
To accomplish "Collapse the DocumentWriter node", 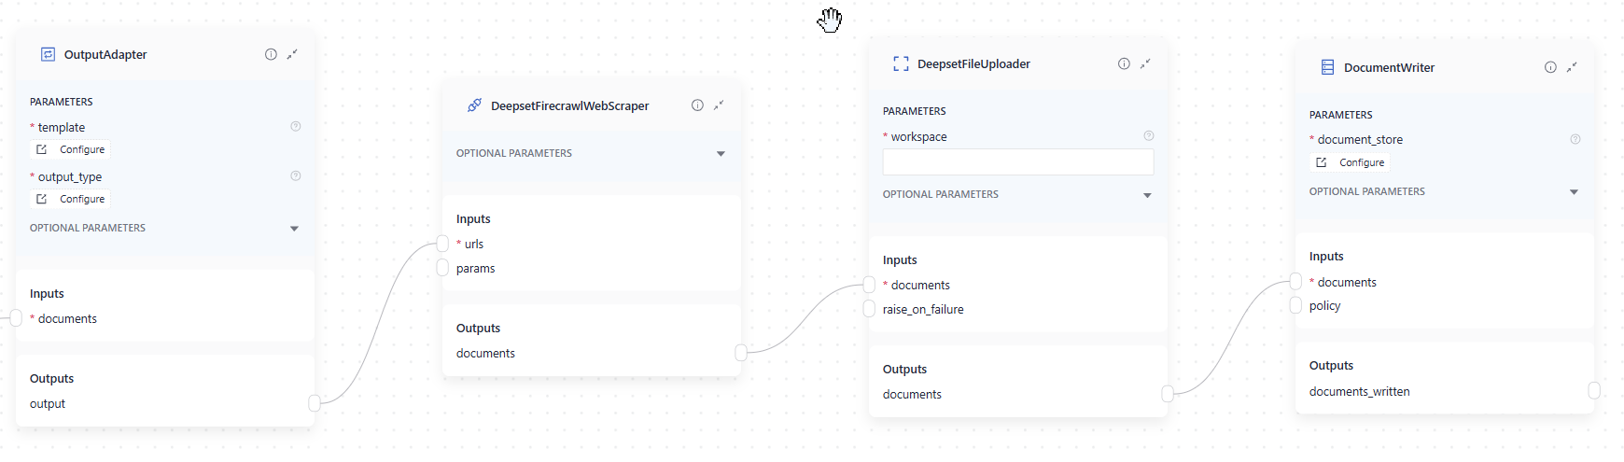I will 1572,67.
